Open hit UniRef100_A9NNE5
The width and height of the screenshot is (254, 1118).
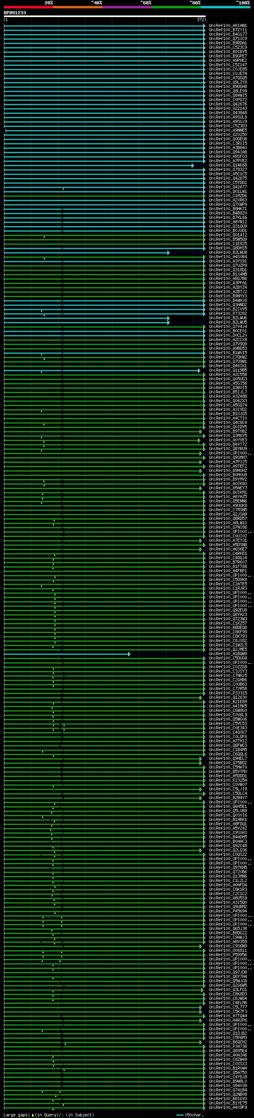[227, 130]
